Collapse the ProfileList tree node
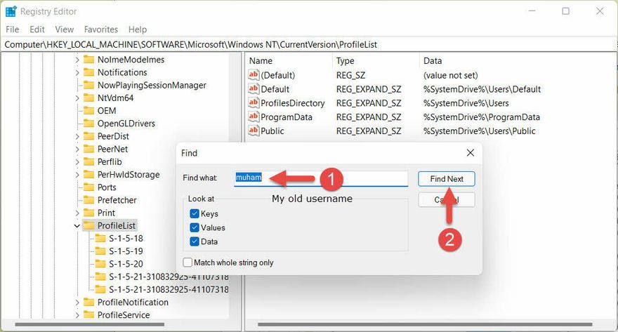 point(77,226)
